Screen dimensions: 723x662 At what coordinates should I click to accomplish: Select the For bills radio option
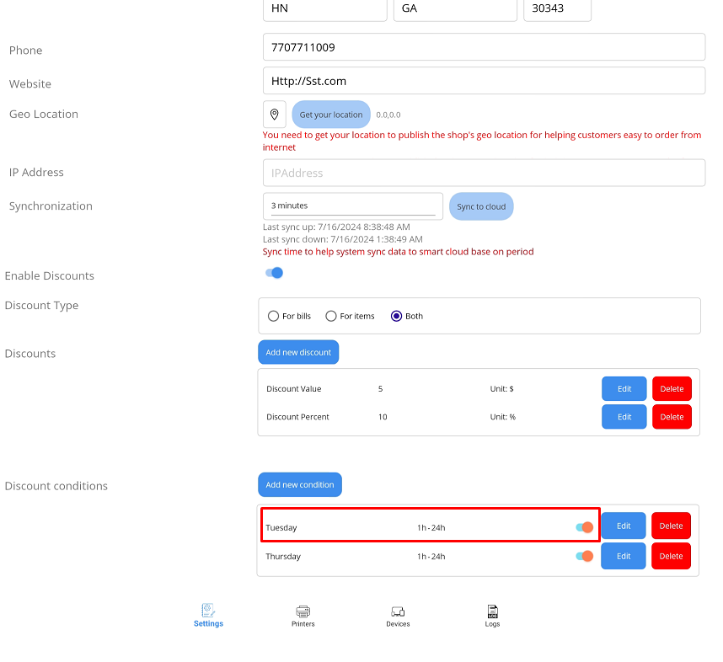(273, 316)
